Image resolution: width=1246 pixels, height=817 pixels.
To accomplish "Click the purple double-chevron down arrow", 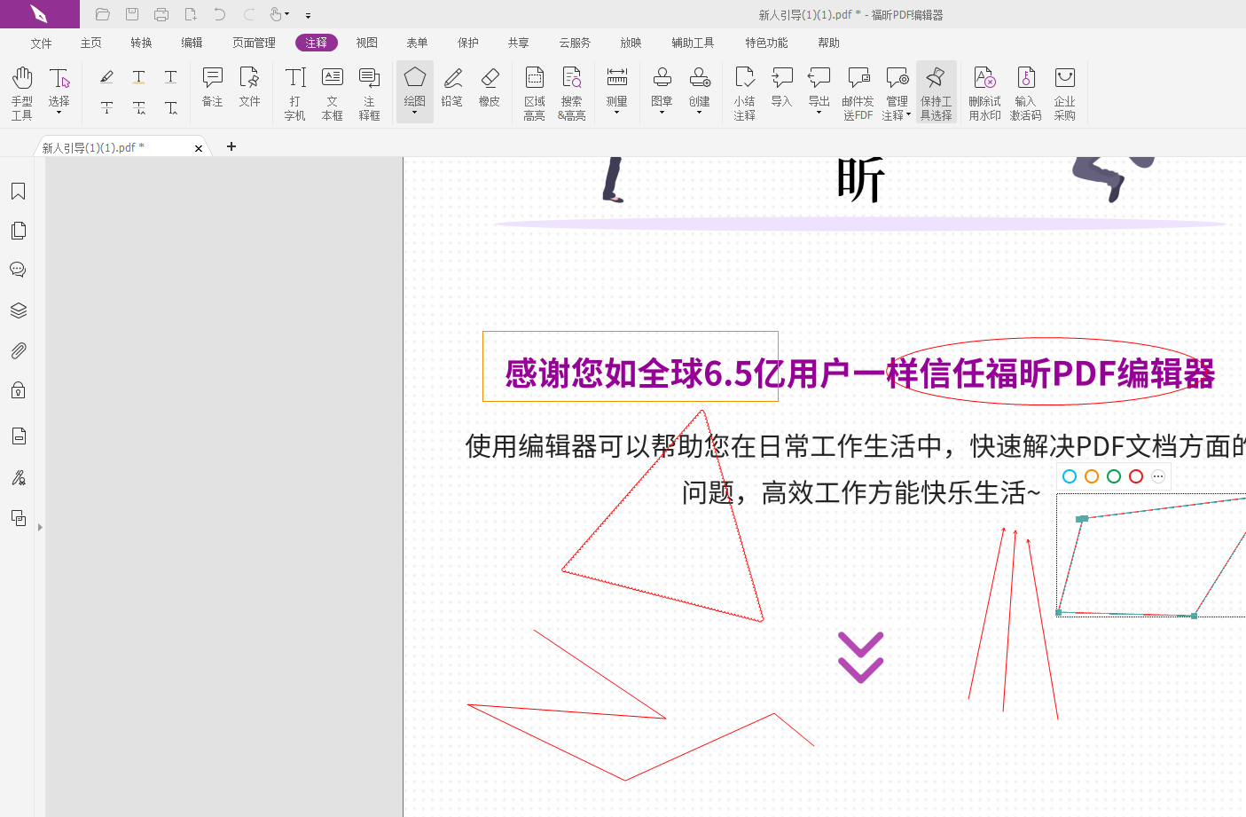I will click(x=861, y=657).
